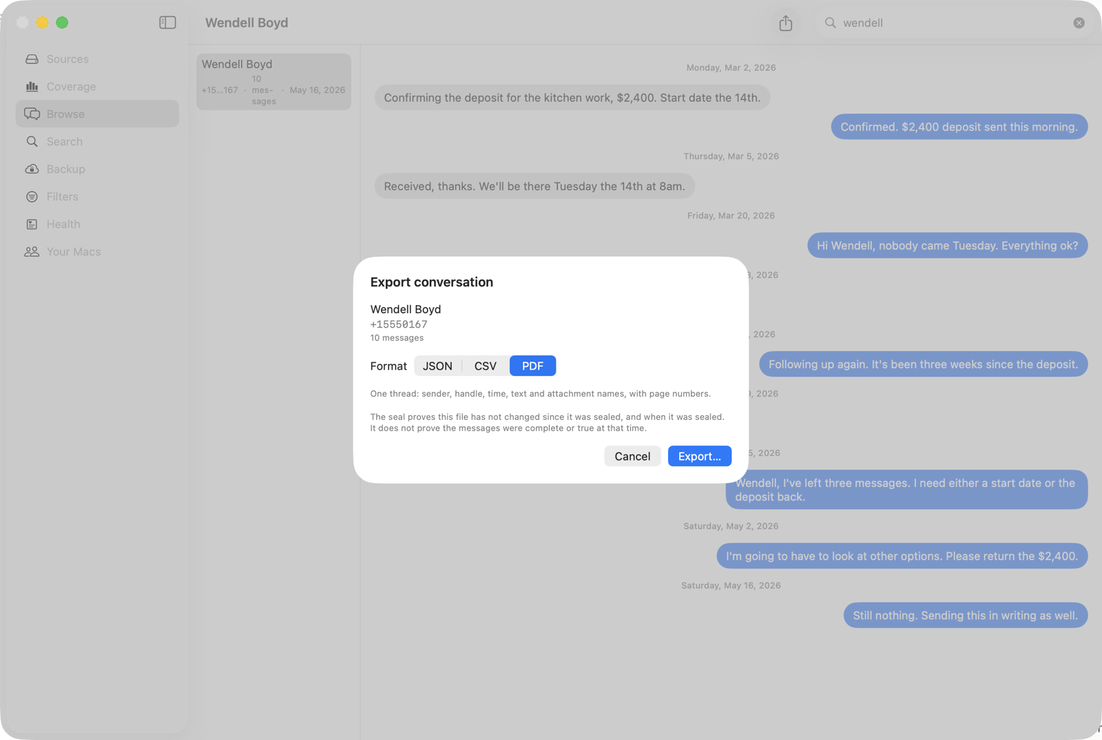Click message 'Confirmed. $2,400 deposit sent this morning.'

[x=959, y=127]
